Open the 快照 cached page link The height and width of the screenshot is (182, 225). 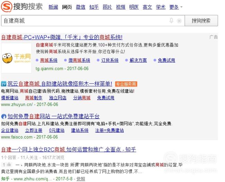81,179
